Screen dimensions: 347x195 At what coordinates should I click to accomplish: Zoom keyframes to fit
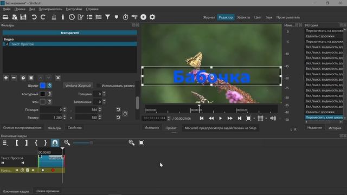[x=141, y=142]
